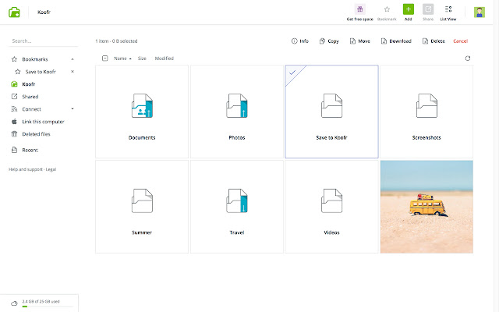This screenshot has width=499, height=312.
Task: Copy the selected item
Action: pyautogui.click(x=329, y=41)
